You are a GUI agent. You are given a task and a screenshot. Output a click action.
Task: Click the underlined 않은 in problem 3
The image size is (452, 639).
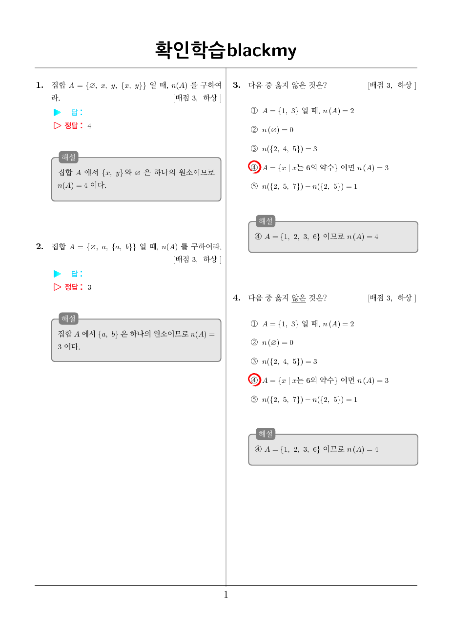point(299,85)
